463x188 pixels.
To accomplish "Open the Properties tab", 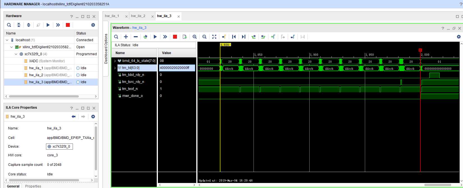I will click(x=33, y=186).
